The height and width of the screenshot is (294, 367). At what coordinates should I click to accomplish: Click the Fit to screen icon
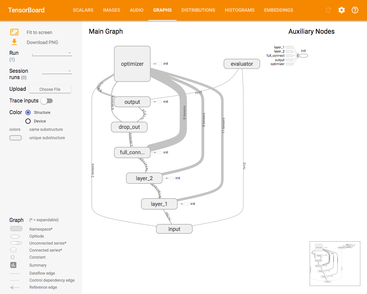click(14, 32)
